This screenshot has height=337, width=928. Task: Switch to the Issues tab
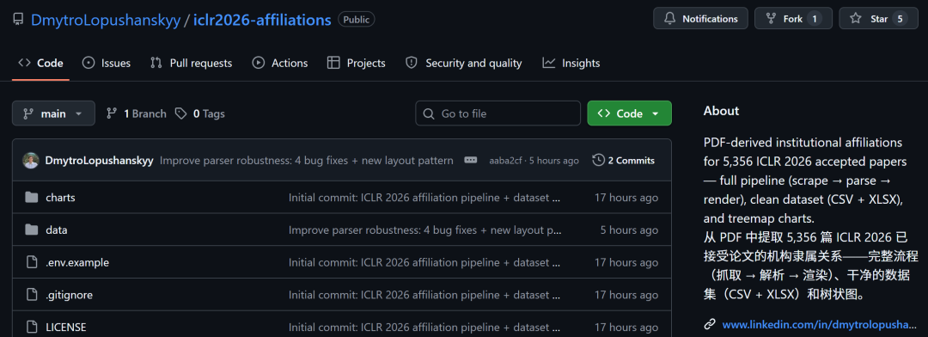click(x=107, y=63)
